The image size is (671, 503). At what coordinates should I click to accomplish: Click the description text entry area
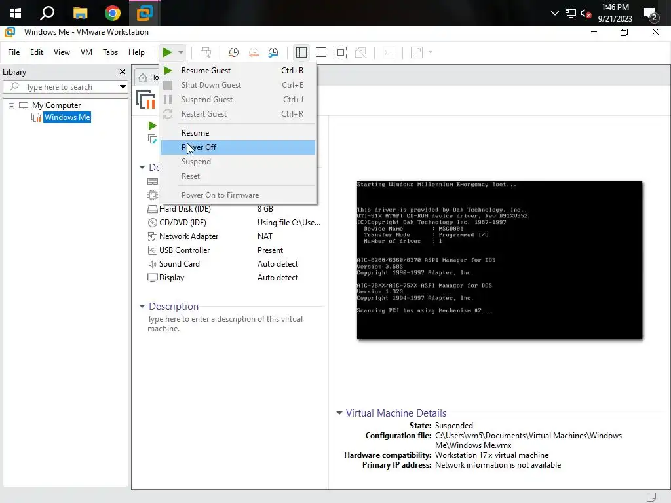pyautogui.click(x=225, y=324)
